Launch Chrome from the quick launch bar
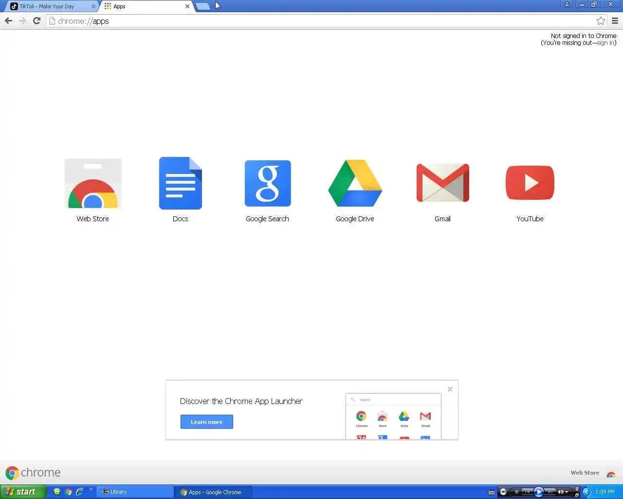Screen dimensions: 623x499 (68, 492)
